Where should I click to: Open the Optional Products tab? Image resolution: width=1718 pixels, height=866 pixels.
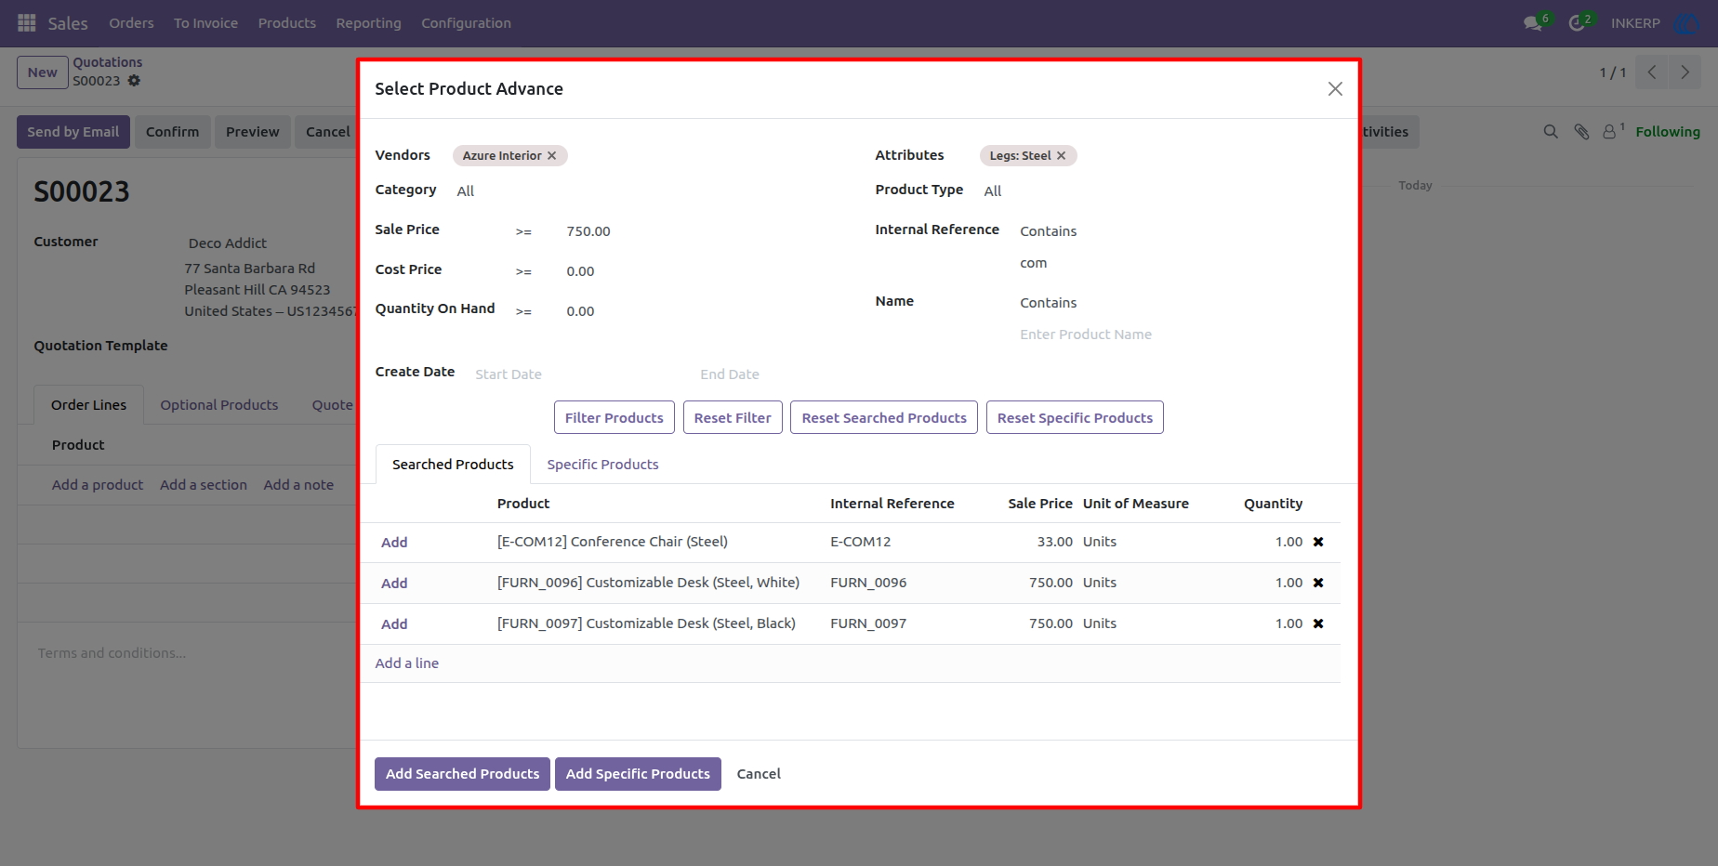(x=219, y=405)
